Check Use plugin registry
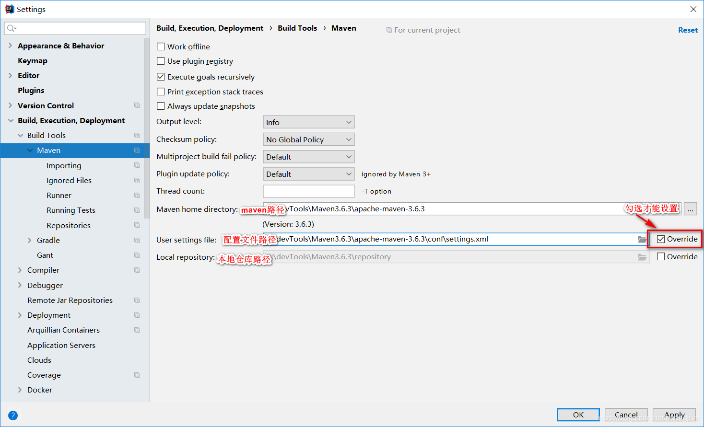The height and width of the screenshot is (427, 704). click(161, 61)
